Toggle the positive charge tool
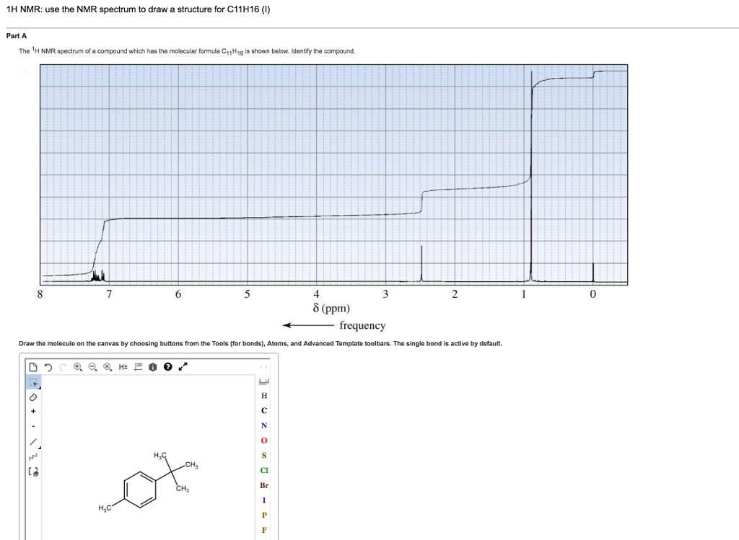Screen dimensions: 739x540 32,411
